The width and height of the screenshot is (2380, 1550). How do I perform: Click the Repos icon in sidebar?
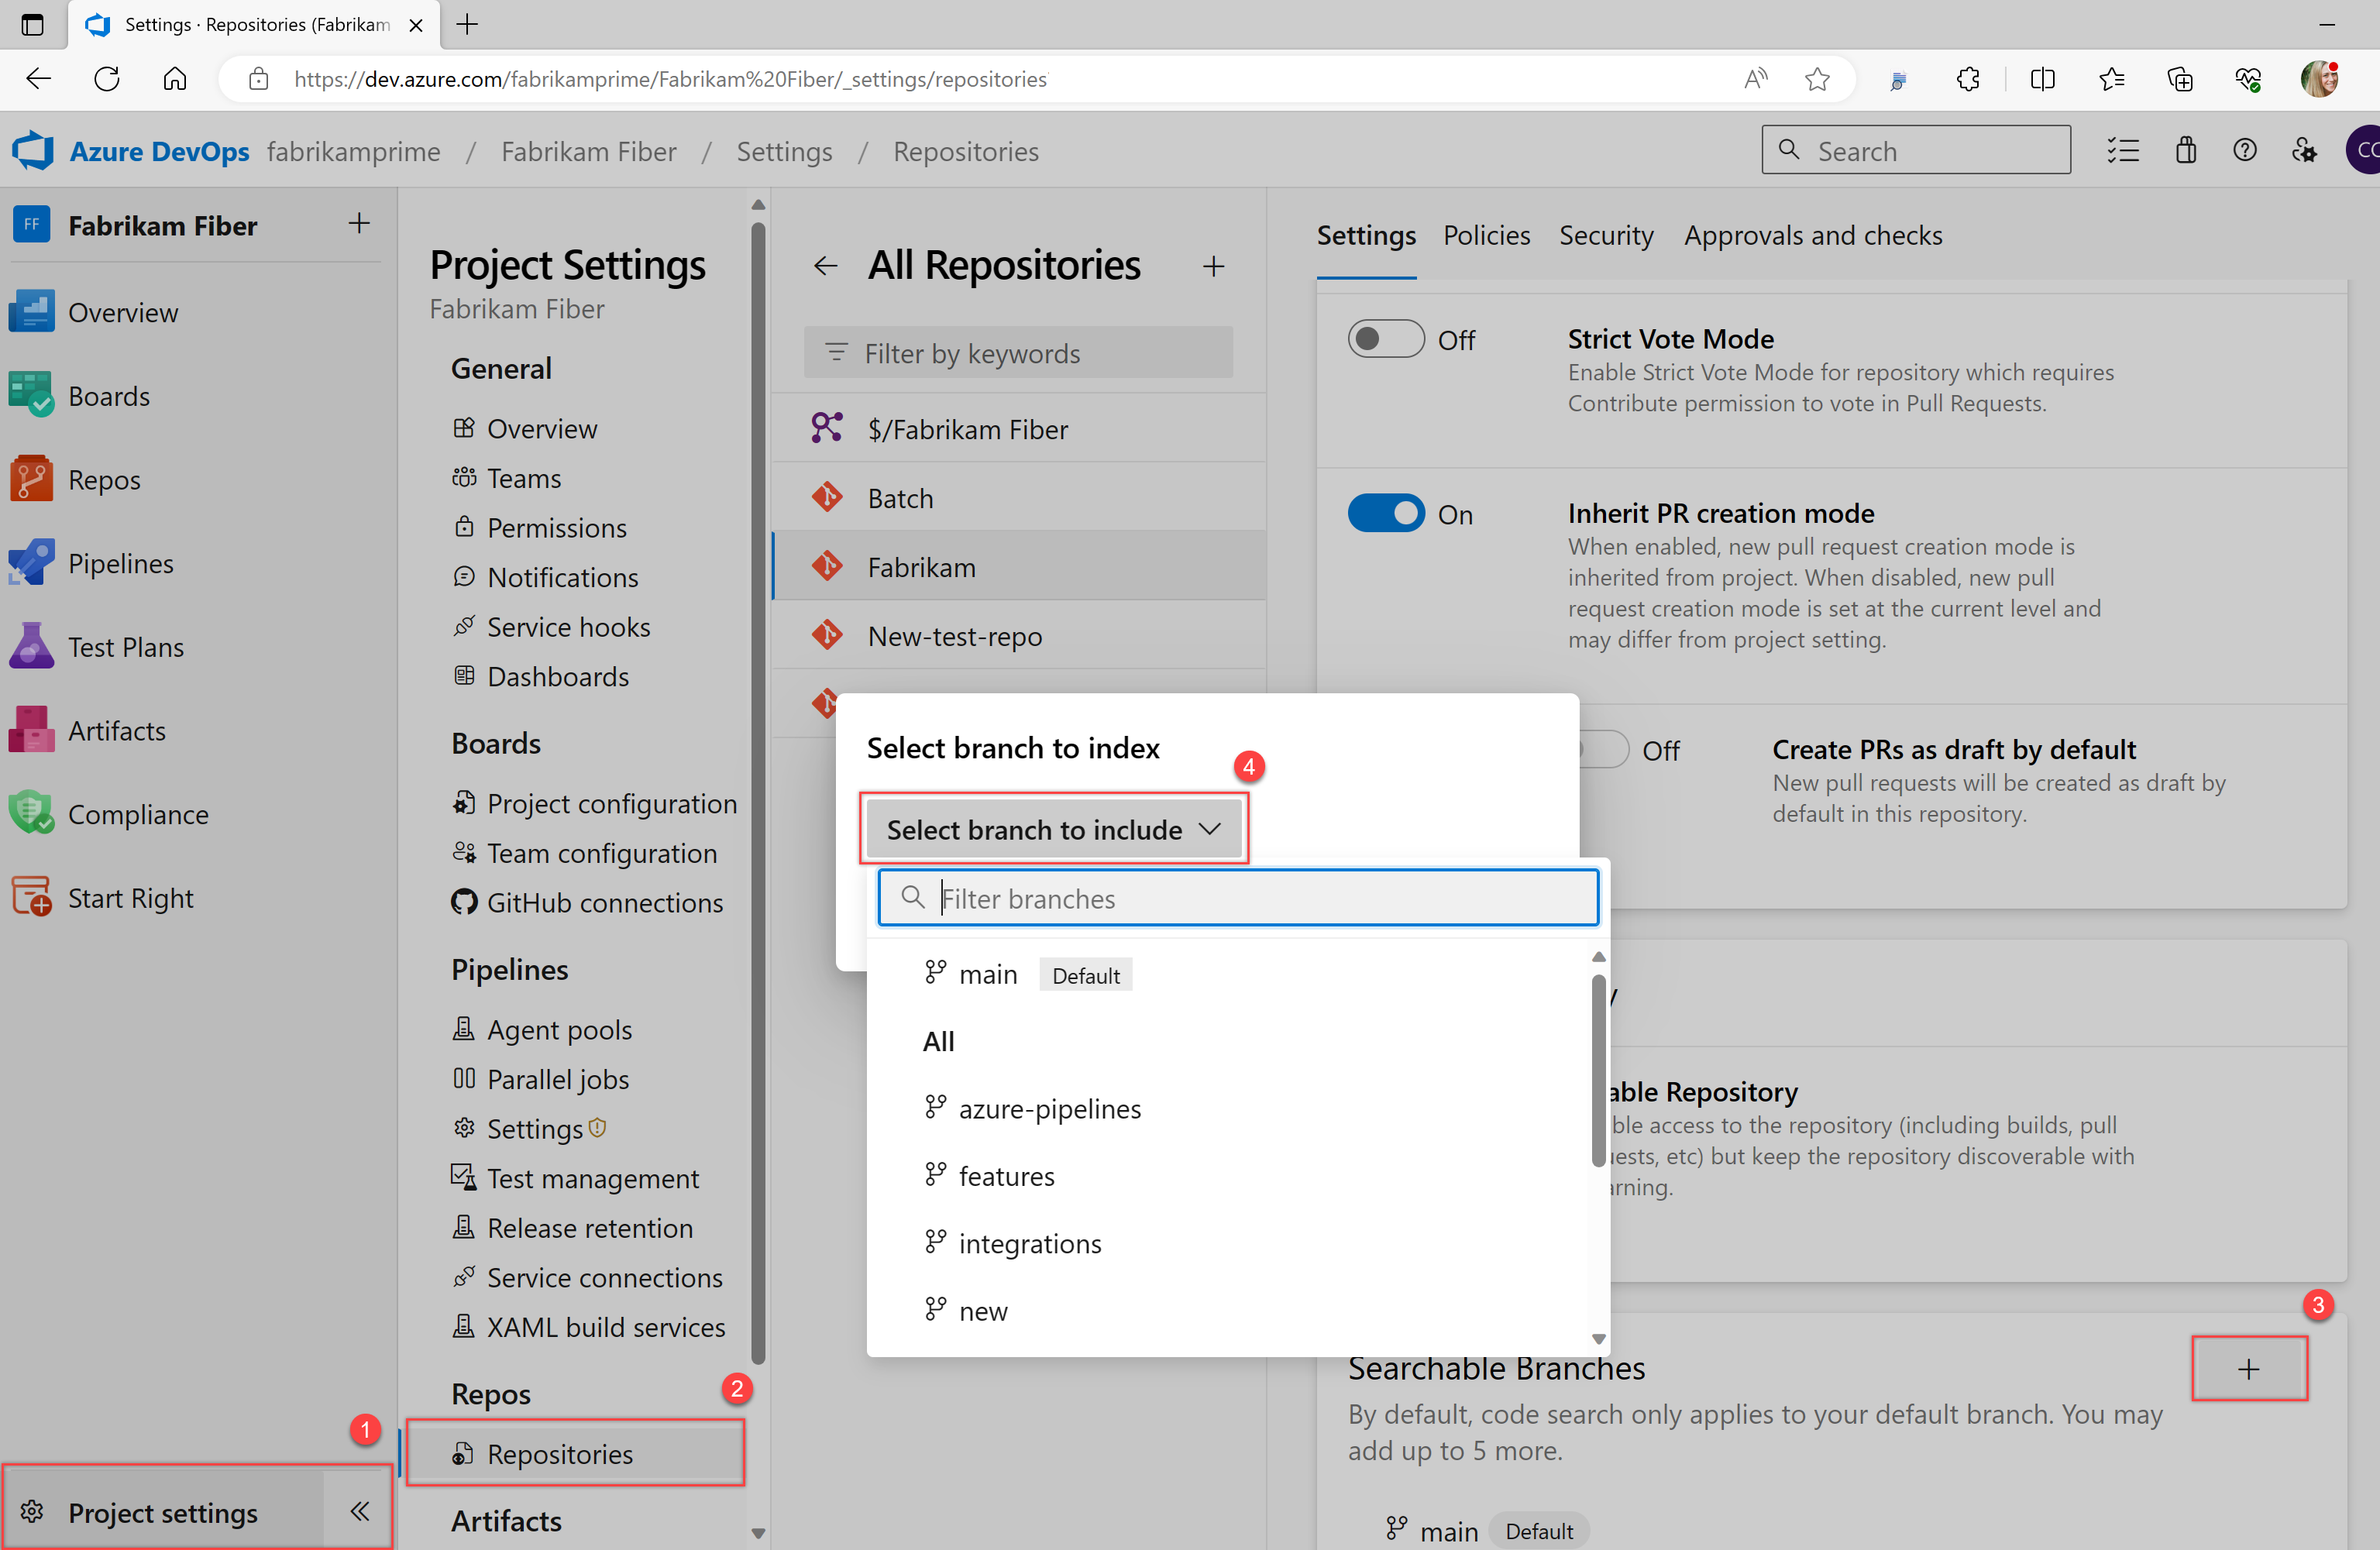coord(31,479)
